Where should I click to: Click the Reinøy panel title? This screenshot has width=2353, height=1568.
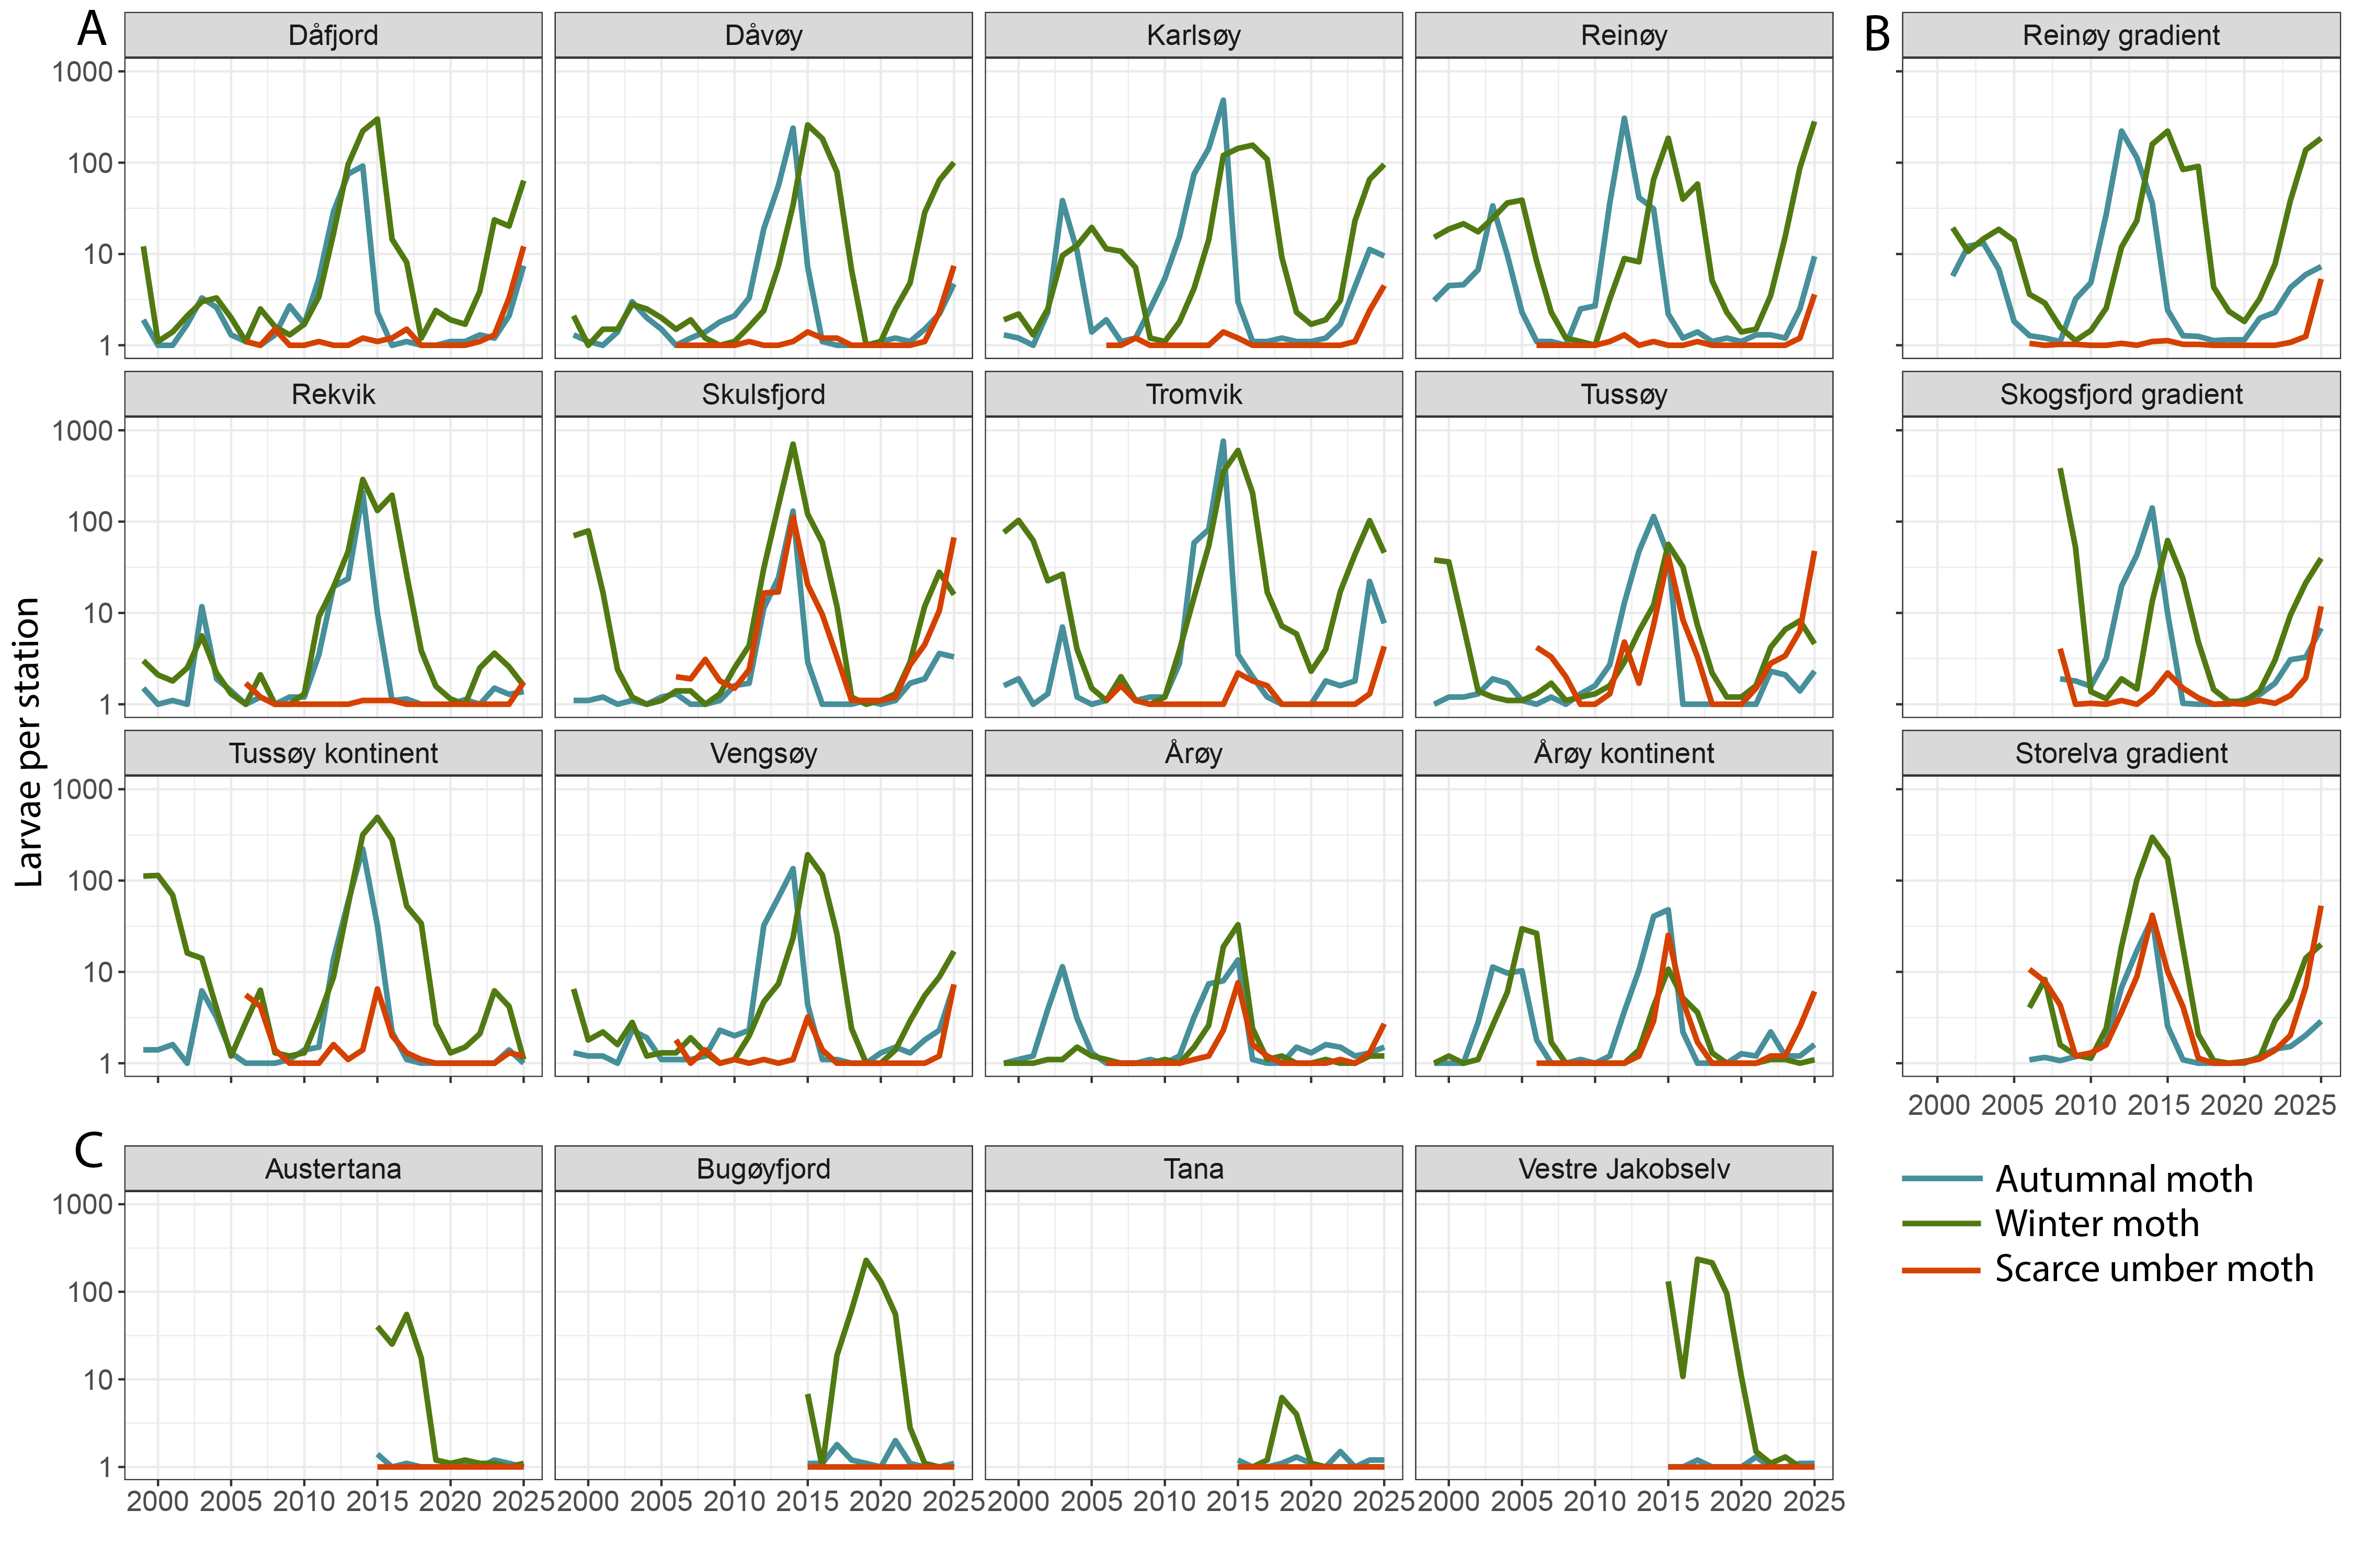(1624, 35)
